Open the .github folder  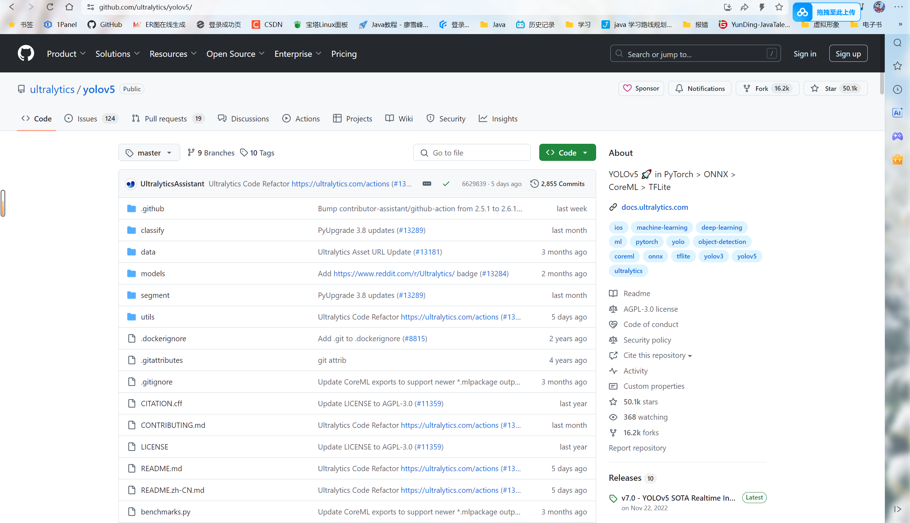point(152,208)
